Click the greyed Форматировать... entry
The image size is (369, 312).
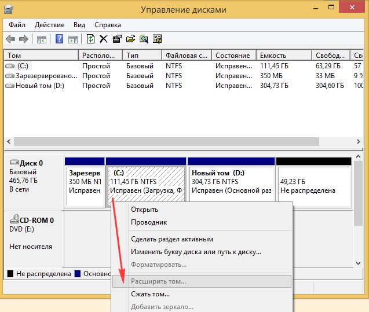(x=202, y=265)
